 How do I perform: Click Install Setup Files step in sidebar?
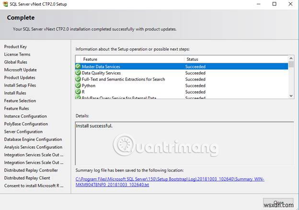click(20, 85)
